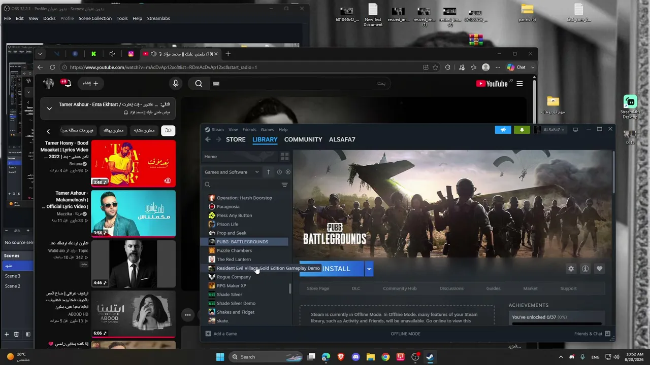Expand the browser tab search dropdown
This screenshot has height=365, width=650.
coord(40,54)
